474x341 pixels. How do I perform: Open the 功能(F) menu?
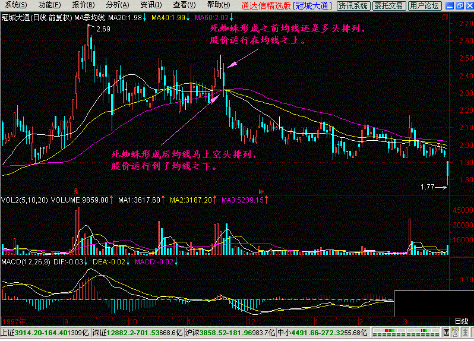[49, 5]
